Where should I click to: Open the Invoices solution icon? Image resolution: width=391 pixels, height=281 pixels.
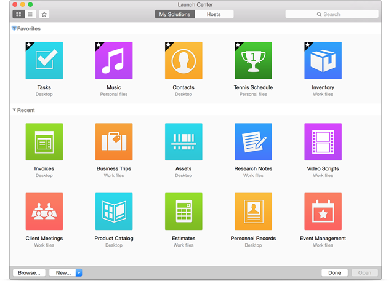pyautogui.click(x=44, y=142)
